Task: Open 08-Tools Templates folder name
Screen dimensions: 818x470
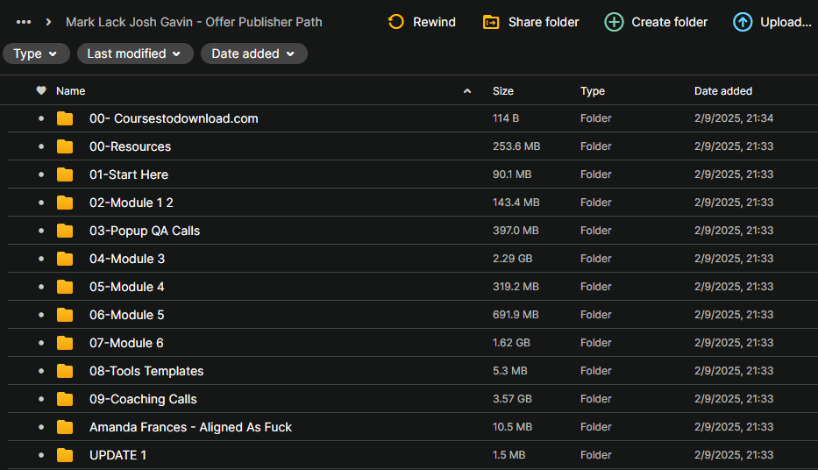Action: 146,371
